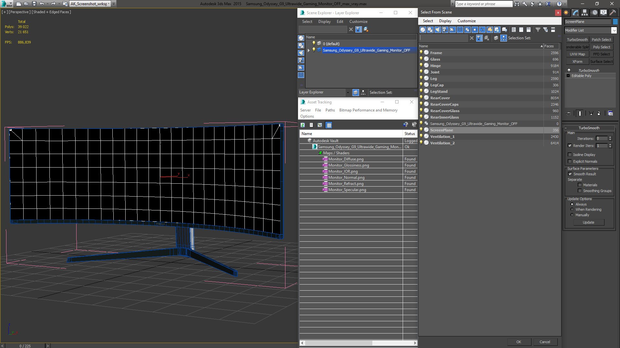Collapse the TurboSmooth rollout header

click(x=589, y=128)
